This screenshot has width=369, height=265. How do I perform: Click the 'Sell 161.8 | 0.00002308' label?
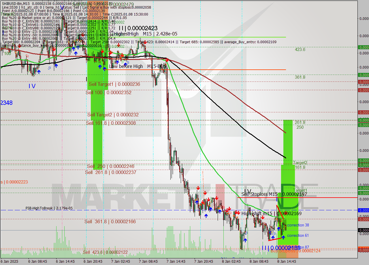(x=111, y=123)
